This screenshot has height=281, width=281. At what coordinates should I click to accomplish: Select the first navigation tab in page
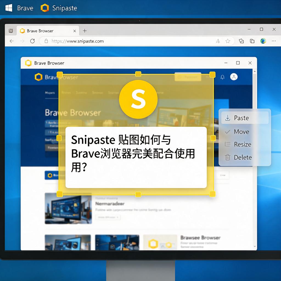click(x=50, y=93)
